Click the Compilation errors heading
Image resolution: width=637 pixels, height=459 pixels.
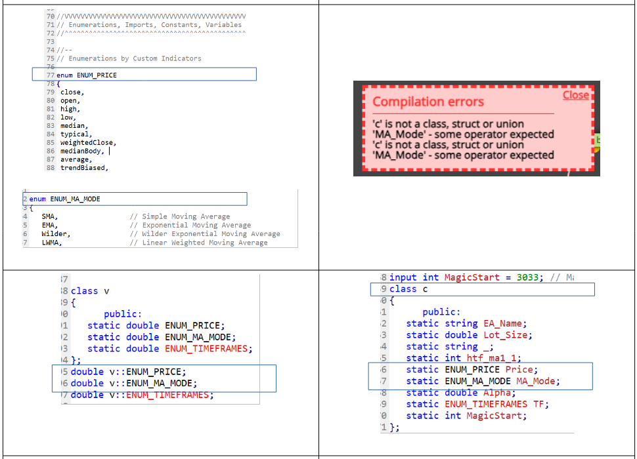tap(428, 102)
